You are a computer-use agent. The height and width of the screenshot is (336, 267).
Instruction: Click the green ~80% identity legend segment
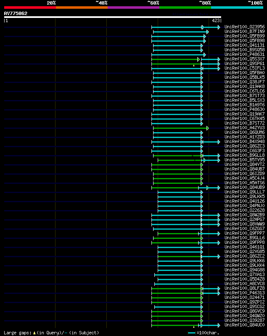click(185, 8)
